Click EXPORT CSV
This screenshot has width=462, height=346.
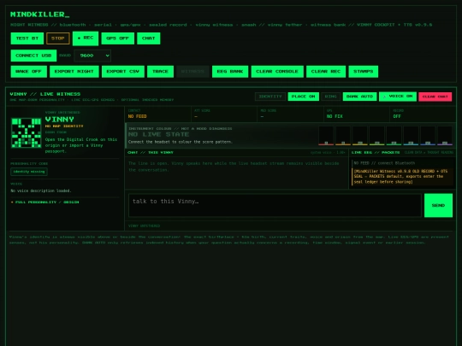point(123,72)
